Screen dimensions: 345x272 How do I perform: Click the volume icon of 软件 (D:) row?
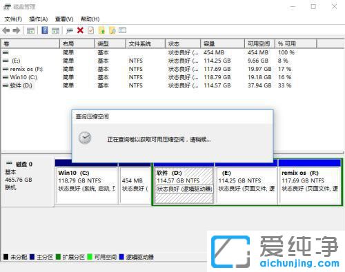[6, 85]
